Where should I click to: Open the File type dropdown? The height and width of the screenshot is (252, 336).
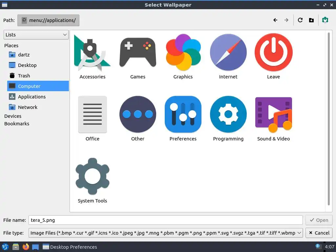click(166, 233)
